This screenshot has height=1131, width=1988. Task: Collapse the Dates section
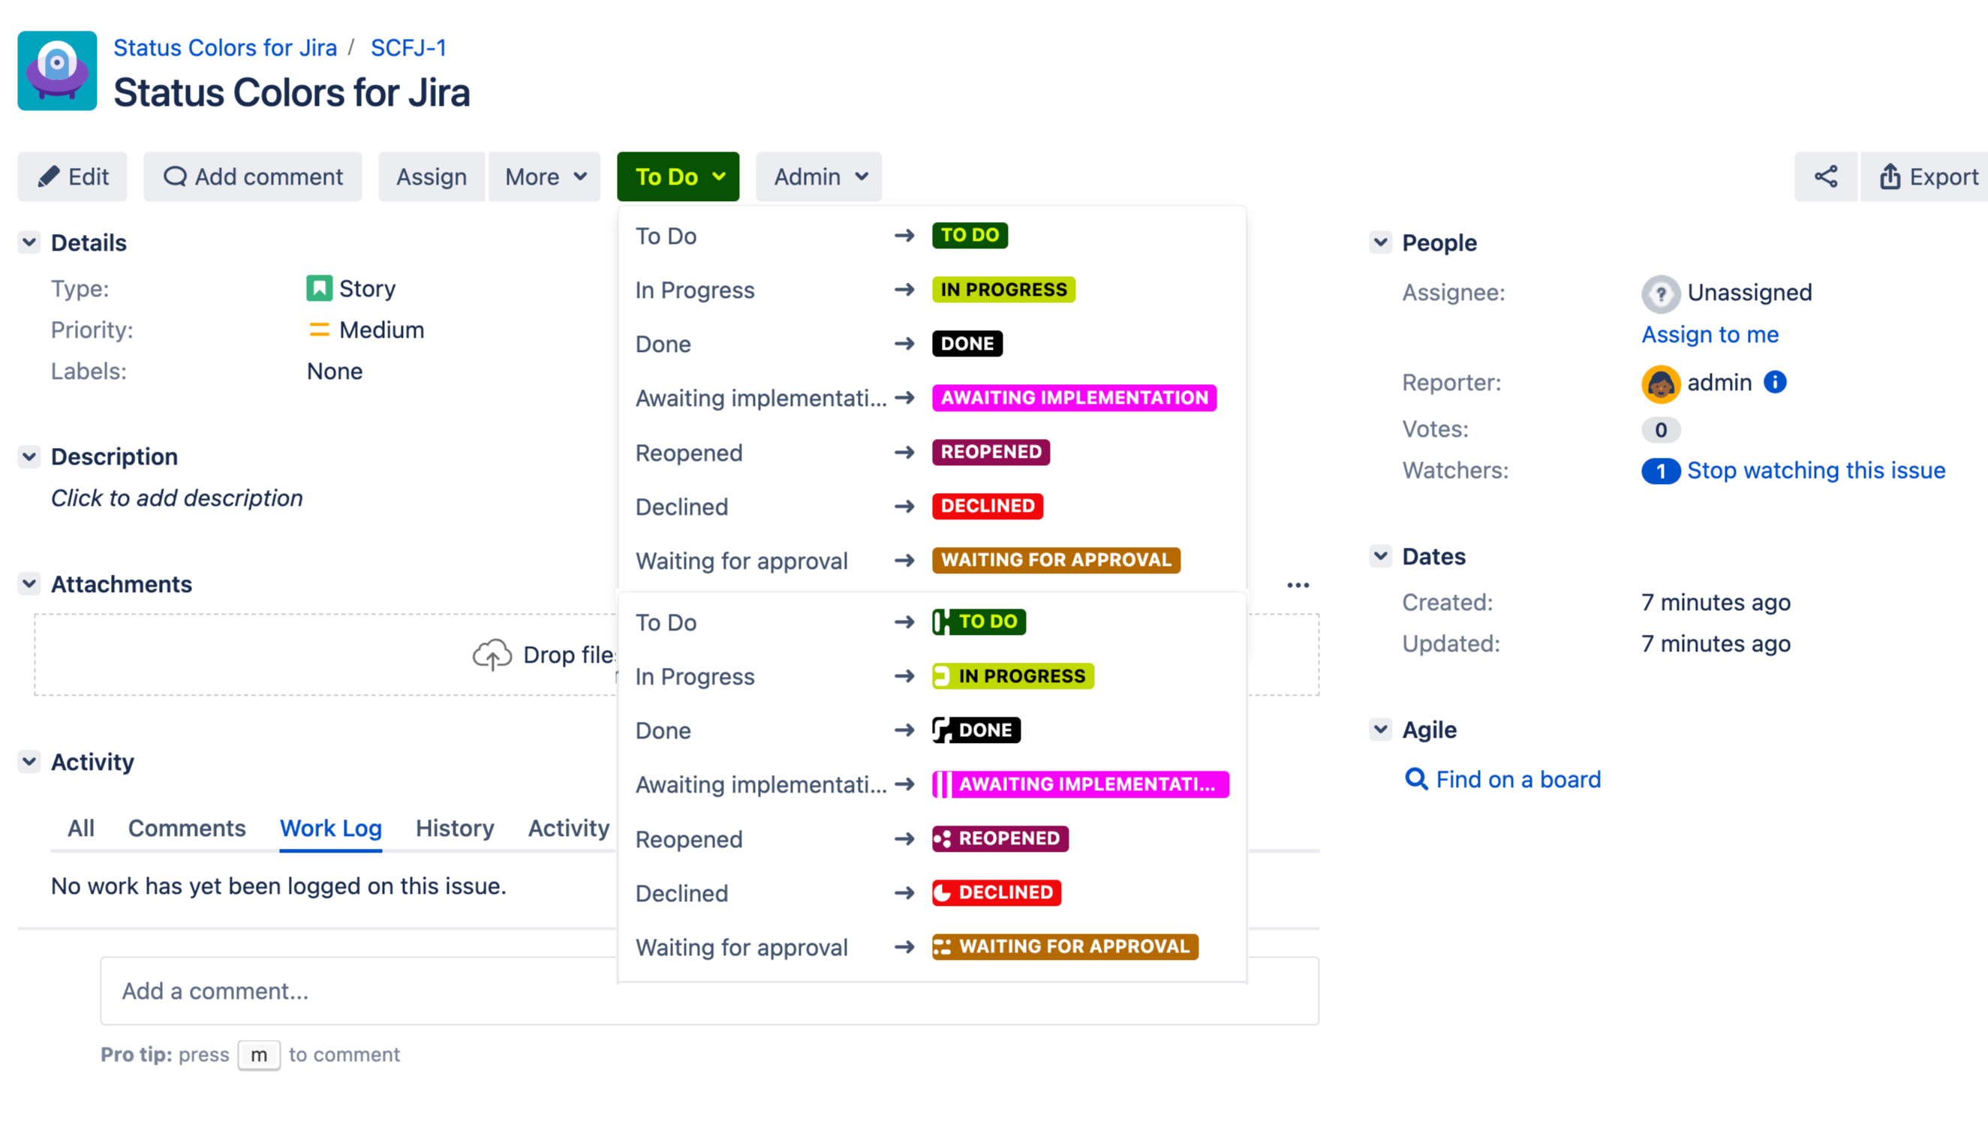tap(1380, 556)
